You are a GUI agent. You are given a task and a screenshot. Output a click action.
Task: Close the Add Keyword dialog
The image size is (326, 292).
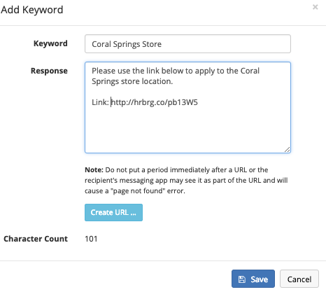pyautogui.click(x=315, y=7)
